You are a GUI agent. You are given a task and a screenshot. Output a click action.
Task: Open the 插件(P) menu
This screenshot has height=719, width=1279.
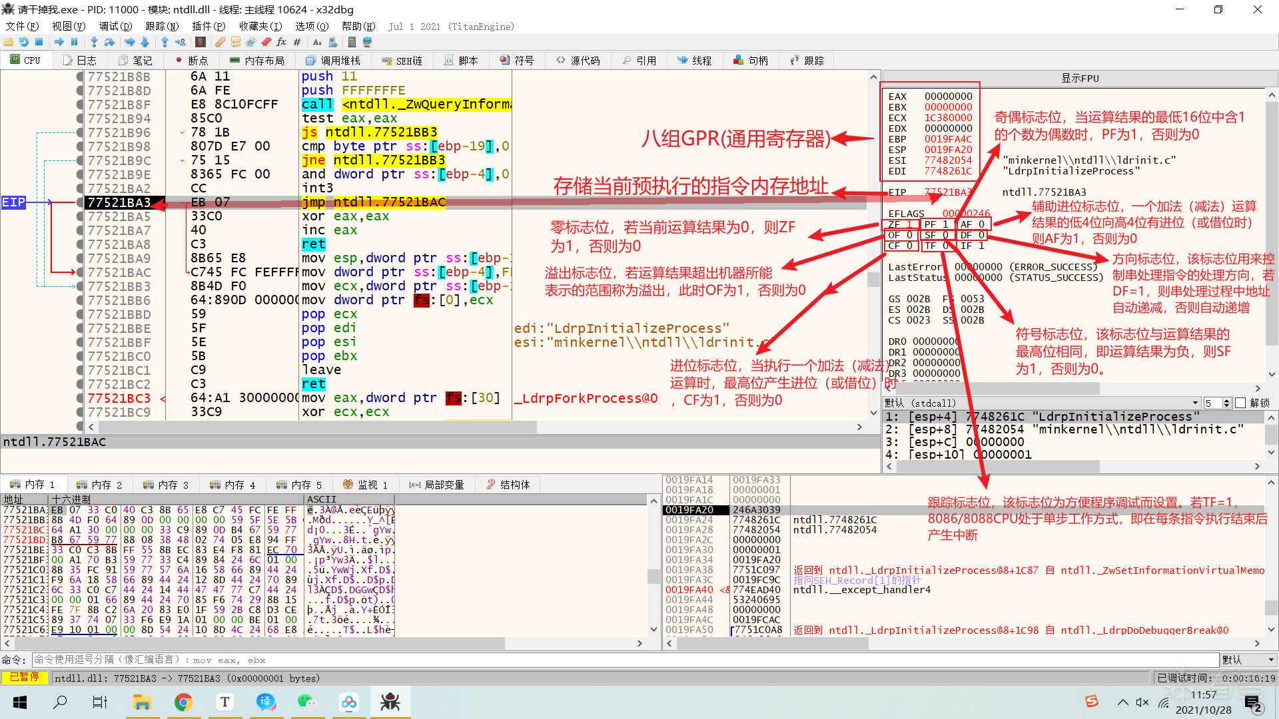tap(208, 26)
